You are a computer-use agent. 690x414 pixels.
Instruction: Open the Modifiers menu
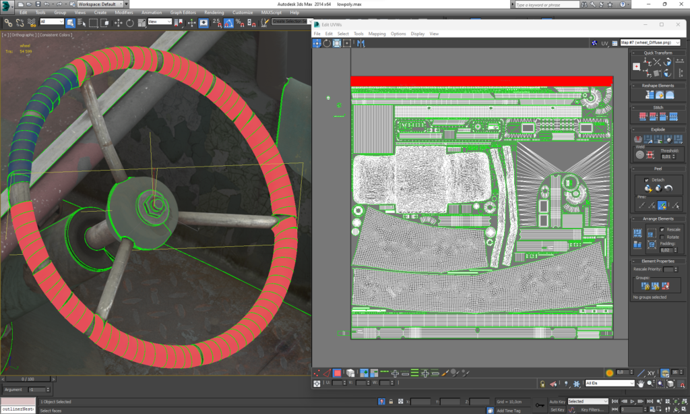(x=123, y=12)
